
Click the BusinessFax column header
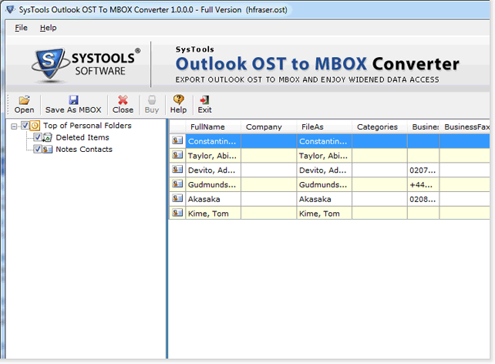[x=465, y=127]
